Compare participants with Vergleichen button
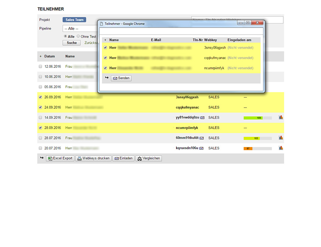Image resolution: width=321 pixels, height=247 pixels. click(149, 159)
